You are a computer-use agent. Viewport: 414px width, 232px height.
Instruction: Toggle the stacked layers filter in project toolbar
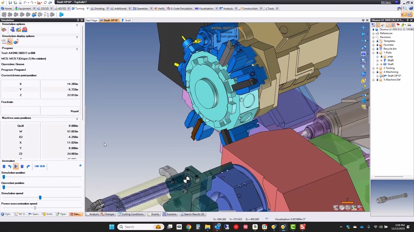(393, 25)
